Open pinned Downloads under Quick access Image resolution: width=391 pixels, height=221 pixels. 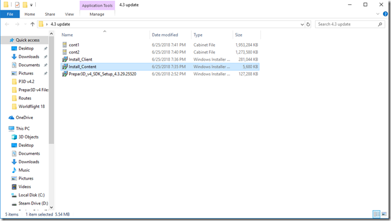click(29, 56)
